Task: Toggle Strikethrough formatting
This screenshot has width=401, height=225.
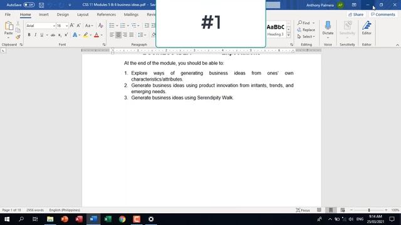Action: click(x=53, y=35)
